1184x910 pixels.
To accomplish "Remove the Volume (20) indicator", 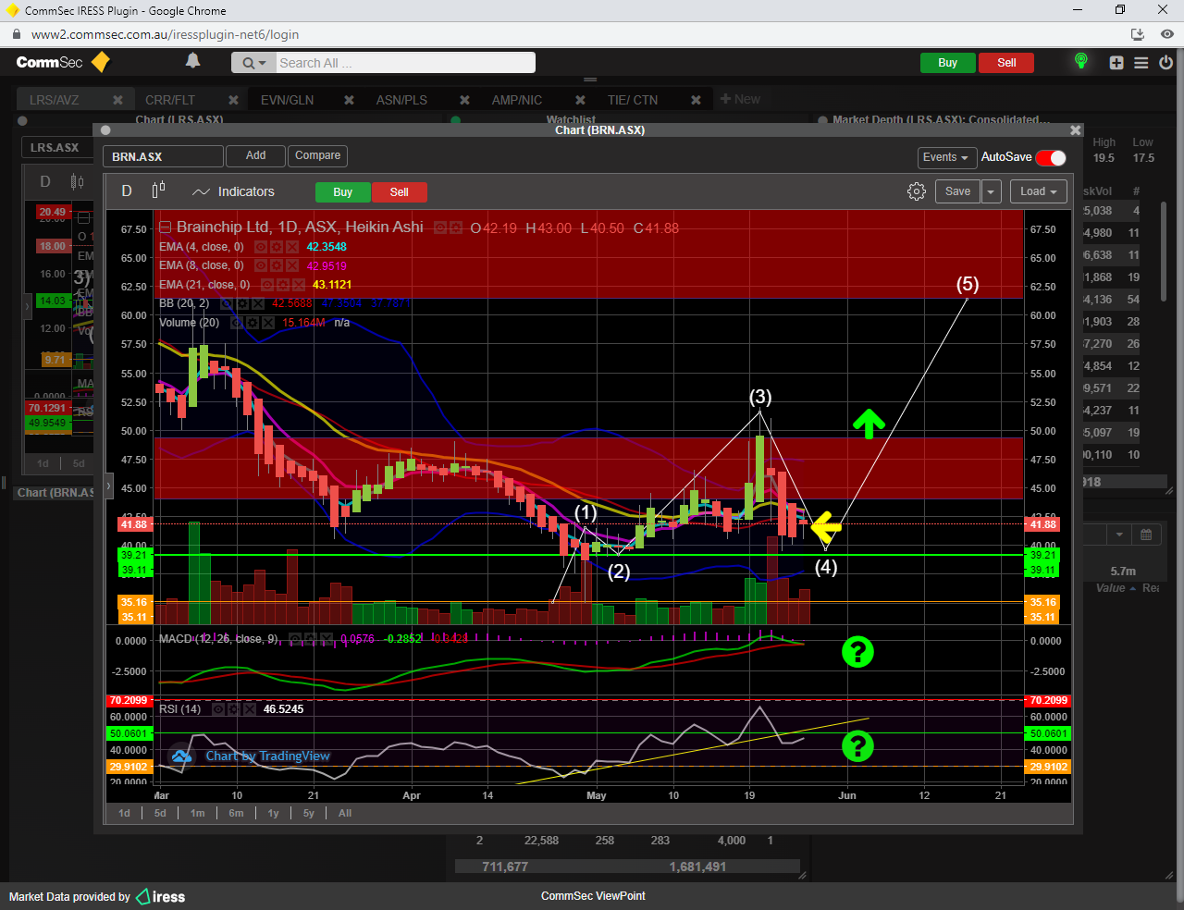I will click(268, 323).
